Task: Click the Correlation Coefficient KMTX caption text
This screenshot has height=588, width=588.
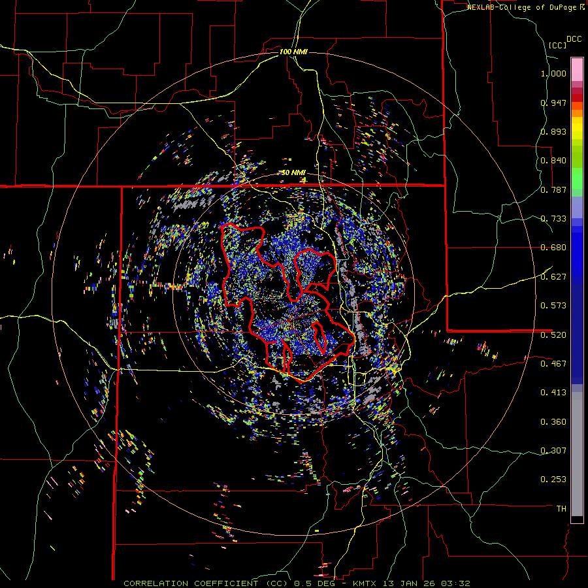Action: (x=297, y=583)
